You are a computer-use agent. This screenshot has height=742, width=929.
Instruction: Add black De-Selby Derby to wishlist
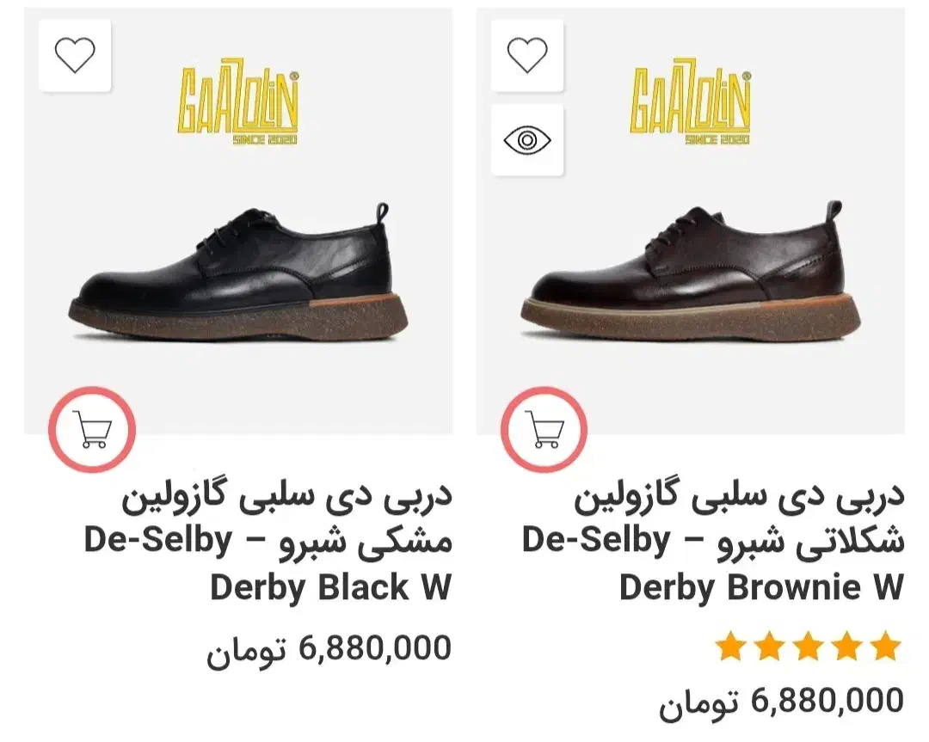(75, 55)
